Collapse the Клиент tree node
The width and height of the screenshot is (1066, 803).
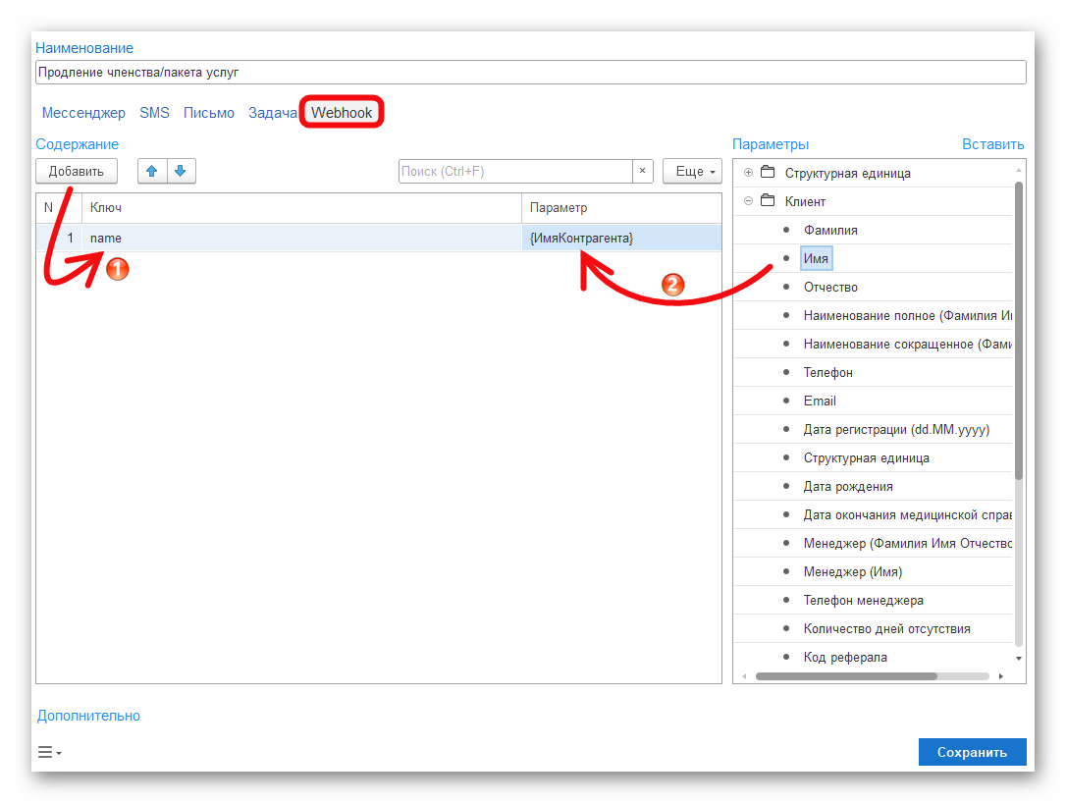748,201
